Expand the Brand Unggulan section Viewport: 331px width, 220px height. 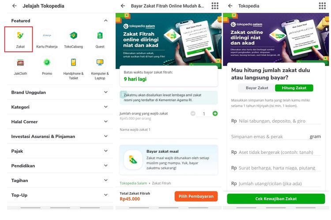click(x=105, y=92)
